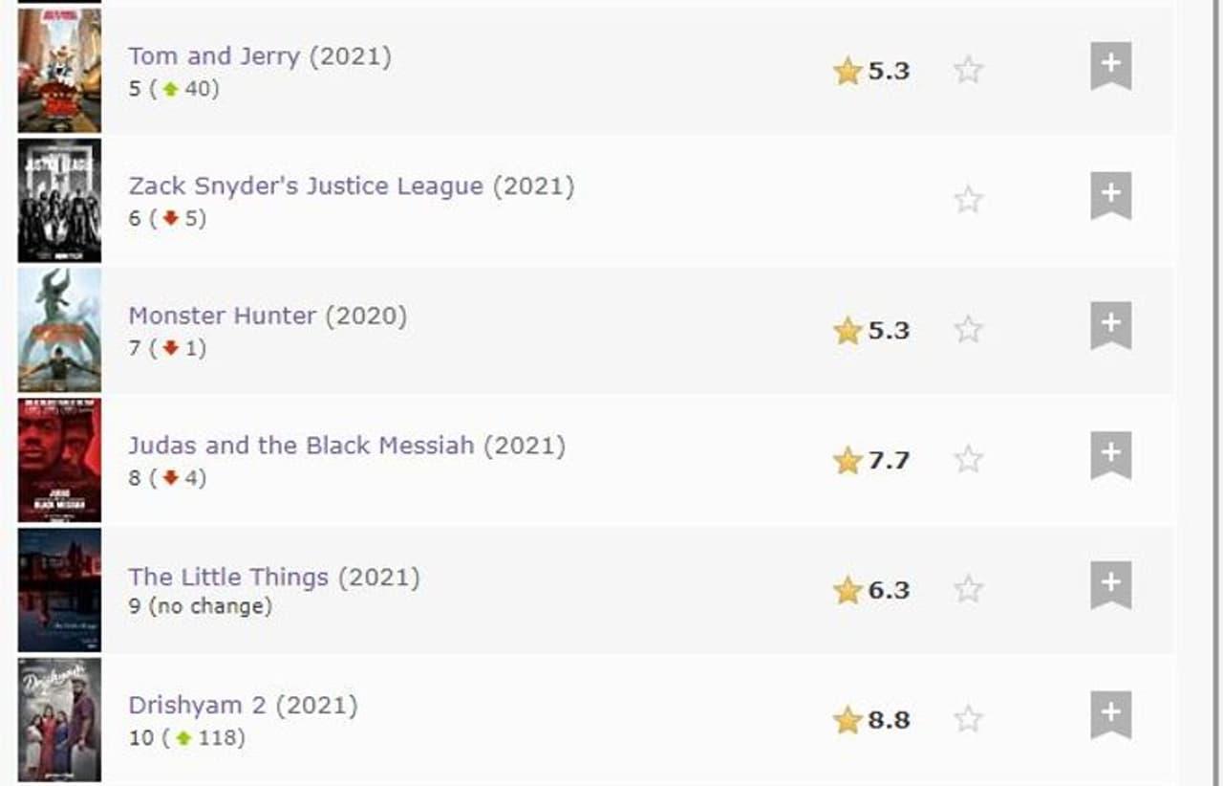Rate Tom and Jerry with empty star
Screen dimensions: 1223x786
click(x=968, y=70)
